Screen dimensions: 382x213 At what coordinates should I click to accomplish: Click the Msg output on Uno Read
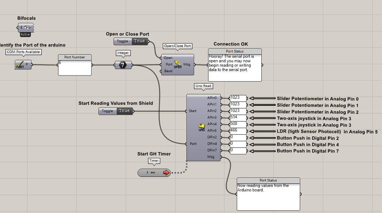(x=211, y=157)
